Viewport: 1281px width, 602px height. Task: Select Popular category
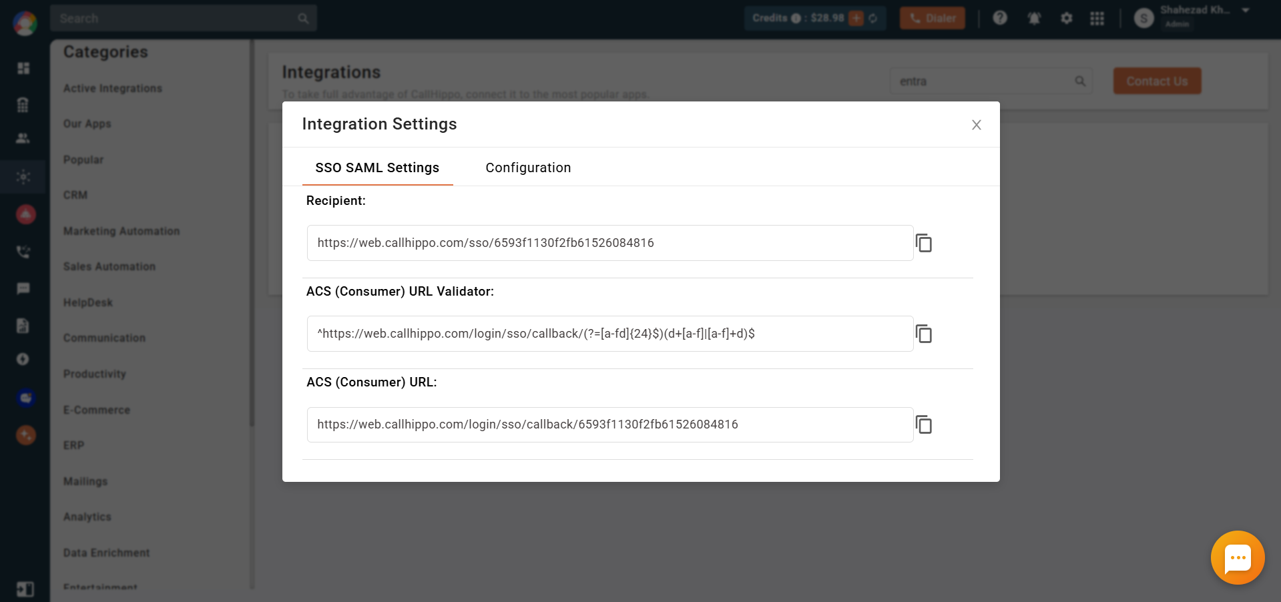(83, 160)
